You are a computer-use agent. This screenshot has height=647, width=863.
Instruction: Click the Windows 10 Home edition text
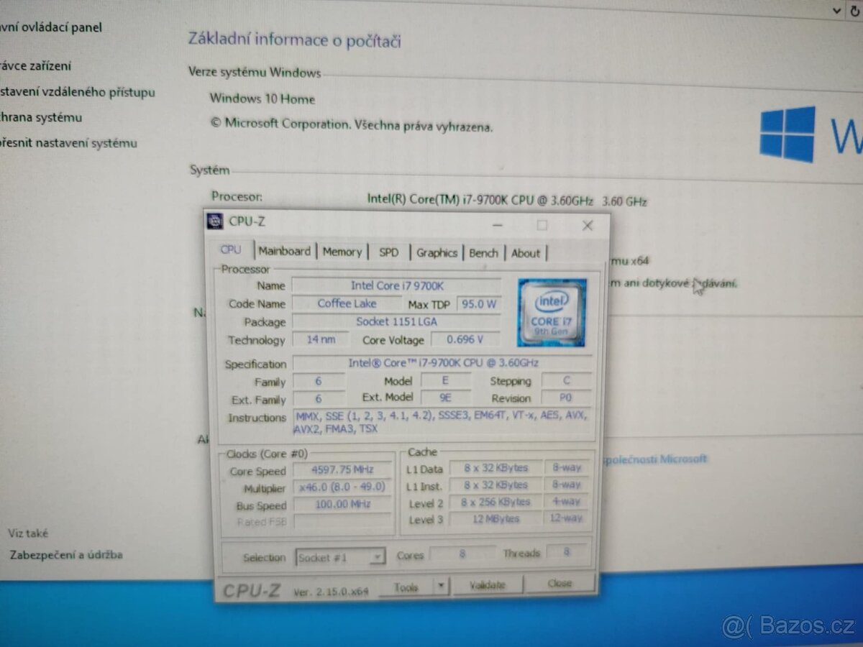[x=262, y=98]
